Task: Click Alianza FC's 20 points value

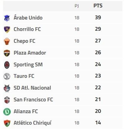Action: [98, 111]
